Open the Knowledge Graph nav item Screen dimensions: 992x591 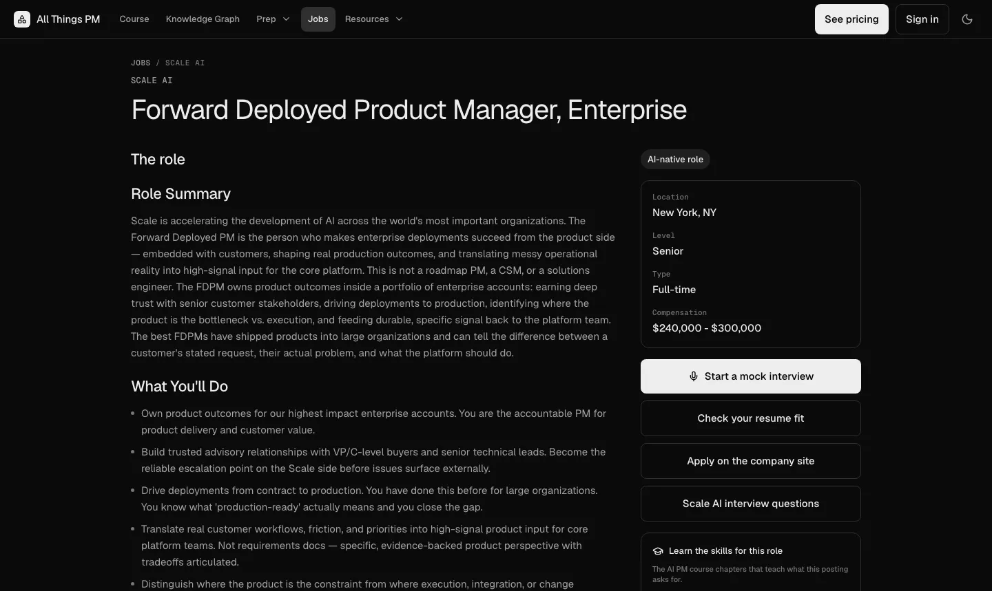(203, 19)
